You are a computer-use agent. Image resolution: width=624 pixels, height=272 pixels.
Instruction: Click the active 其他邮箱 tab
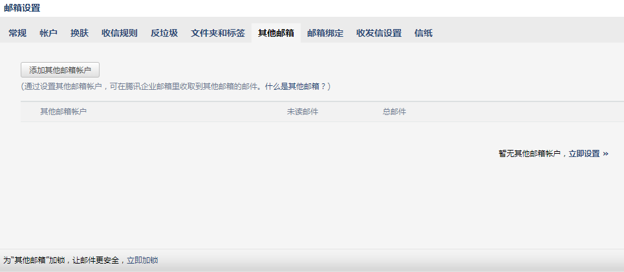coord(276,33)
